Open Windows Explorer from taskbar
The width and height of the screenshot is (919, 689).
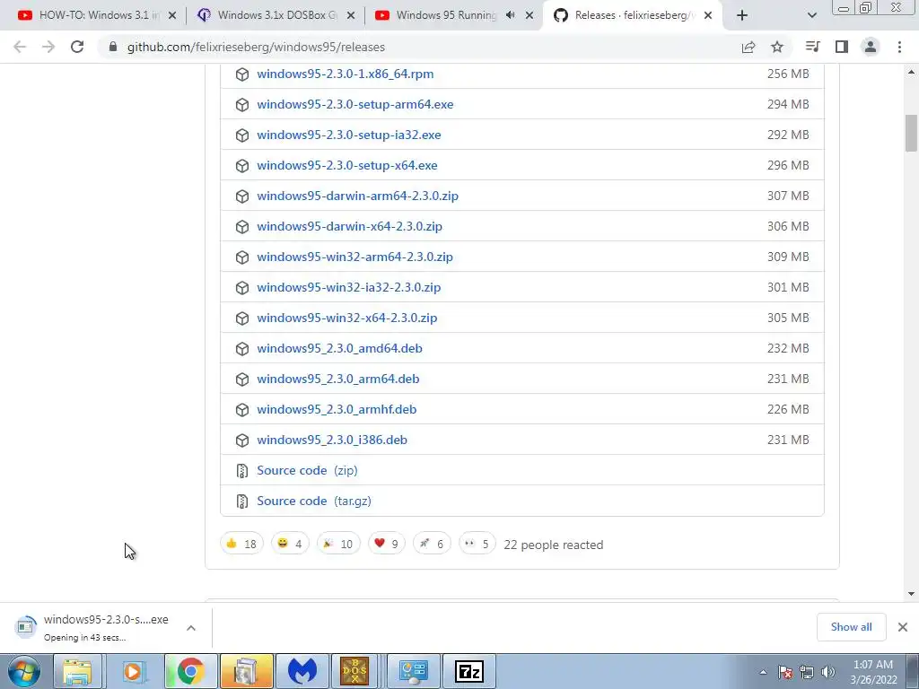pyautogui.click(x=78, y=671)
